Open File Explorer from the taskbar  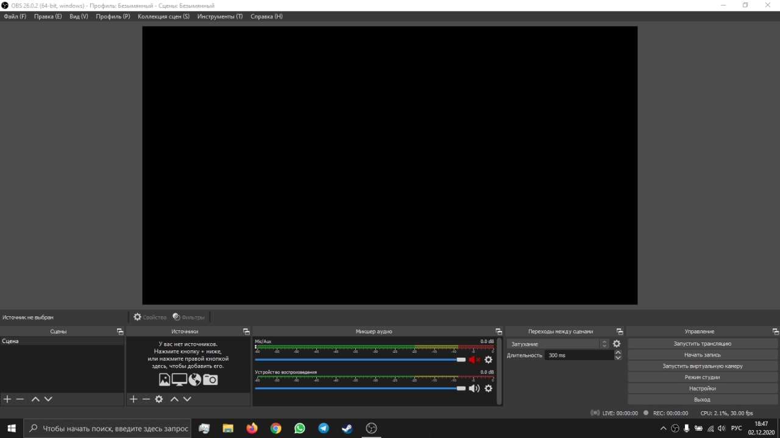pyautogui.click(x=228, y=428)
